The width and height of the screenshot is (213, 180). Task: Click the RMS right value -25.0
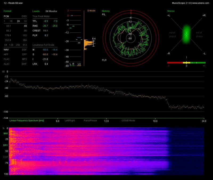(55, 26)
